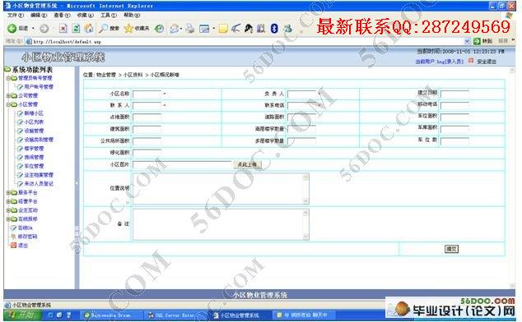Click the Bluetooth icon in toolbar

[x=274, y=29]
